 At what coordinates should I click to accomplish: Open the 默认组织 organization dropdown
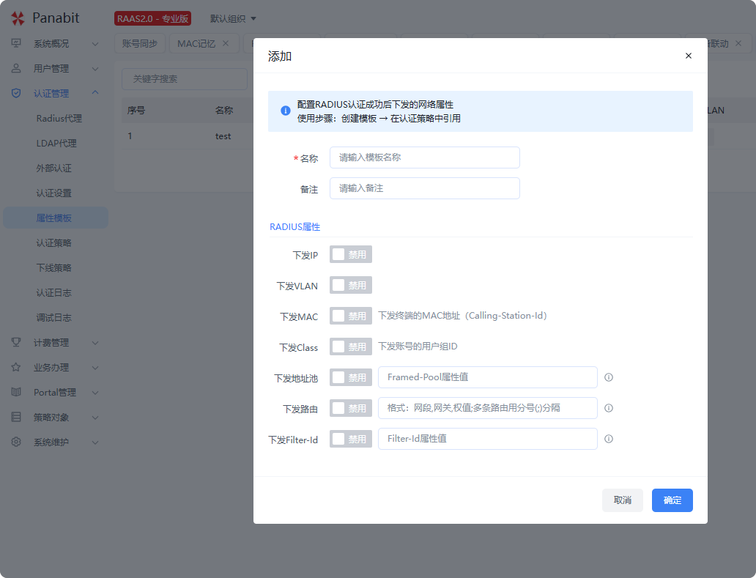tap(233, 19)
